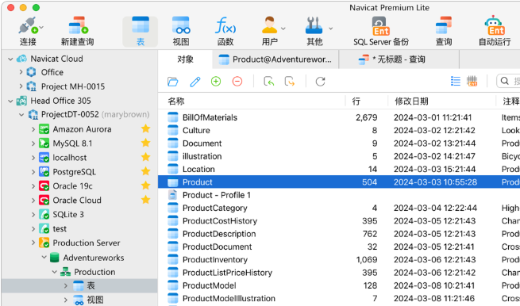Click the export wizard icon
The image size is (520, 306).
(x=290, y=82)
